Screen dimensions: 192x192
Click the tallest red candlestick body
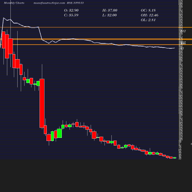[42, 103]
